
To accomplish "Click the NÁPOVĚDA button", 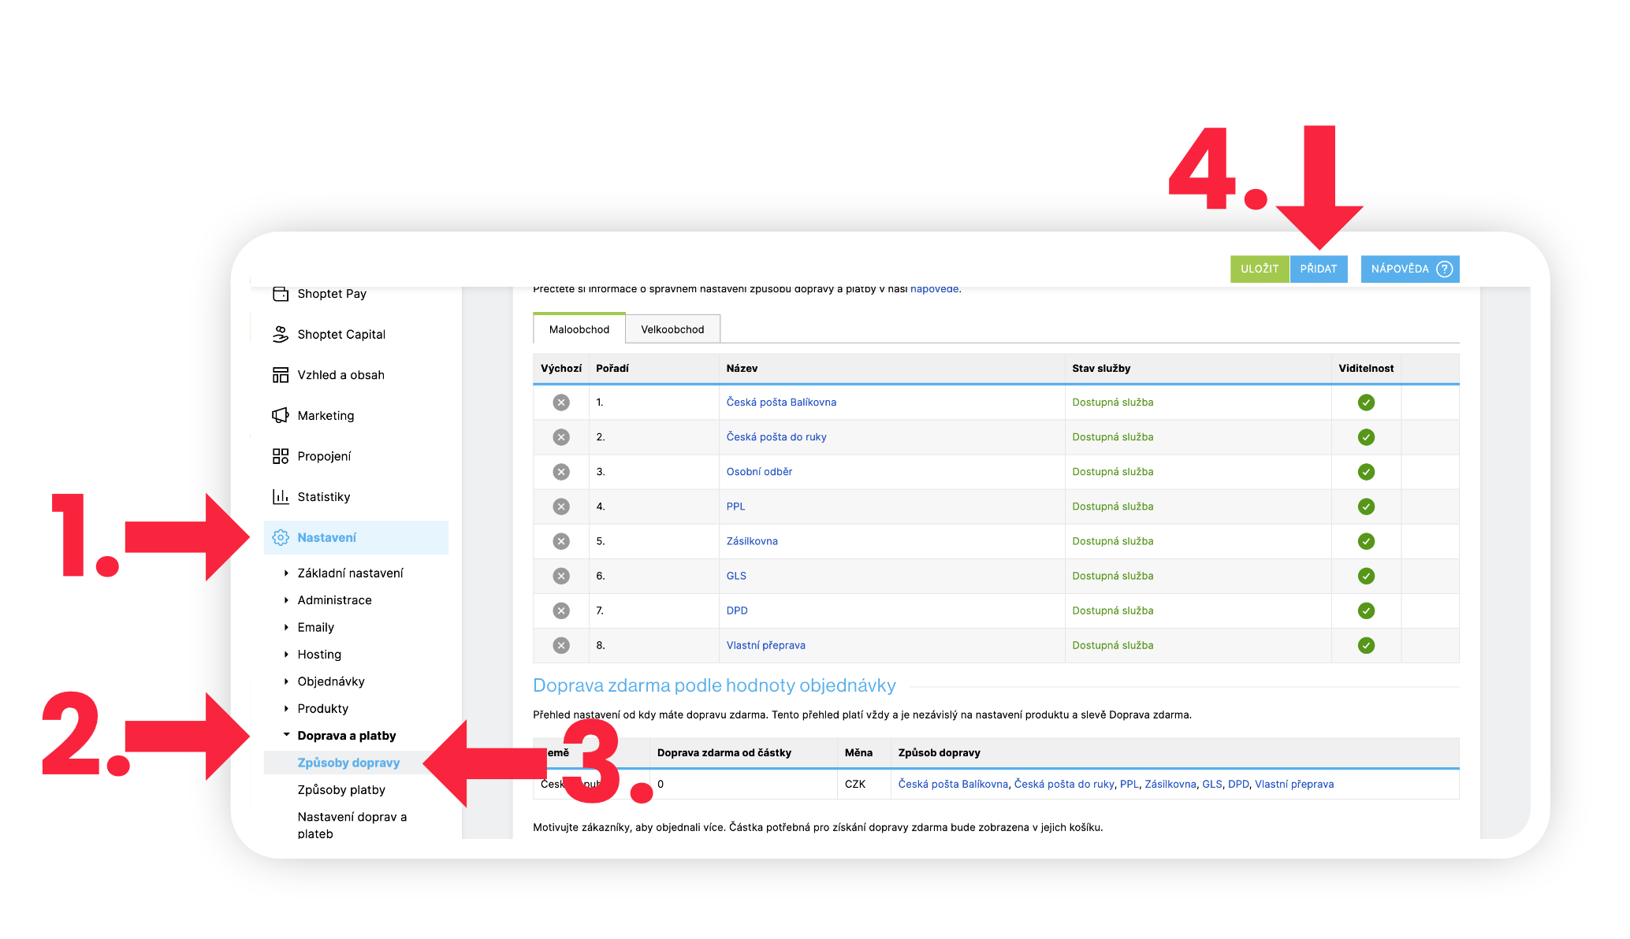I will click(1410, 269).
